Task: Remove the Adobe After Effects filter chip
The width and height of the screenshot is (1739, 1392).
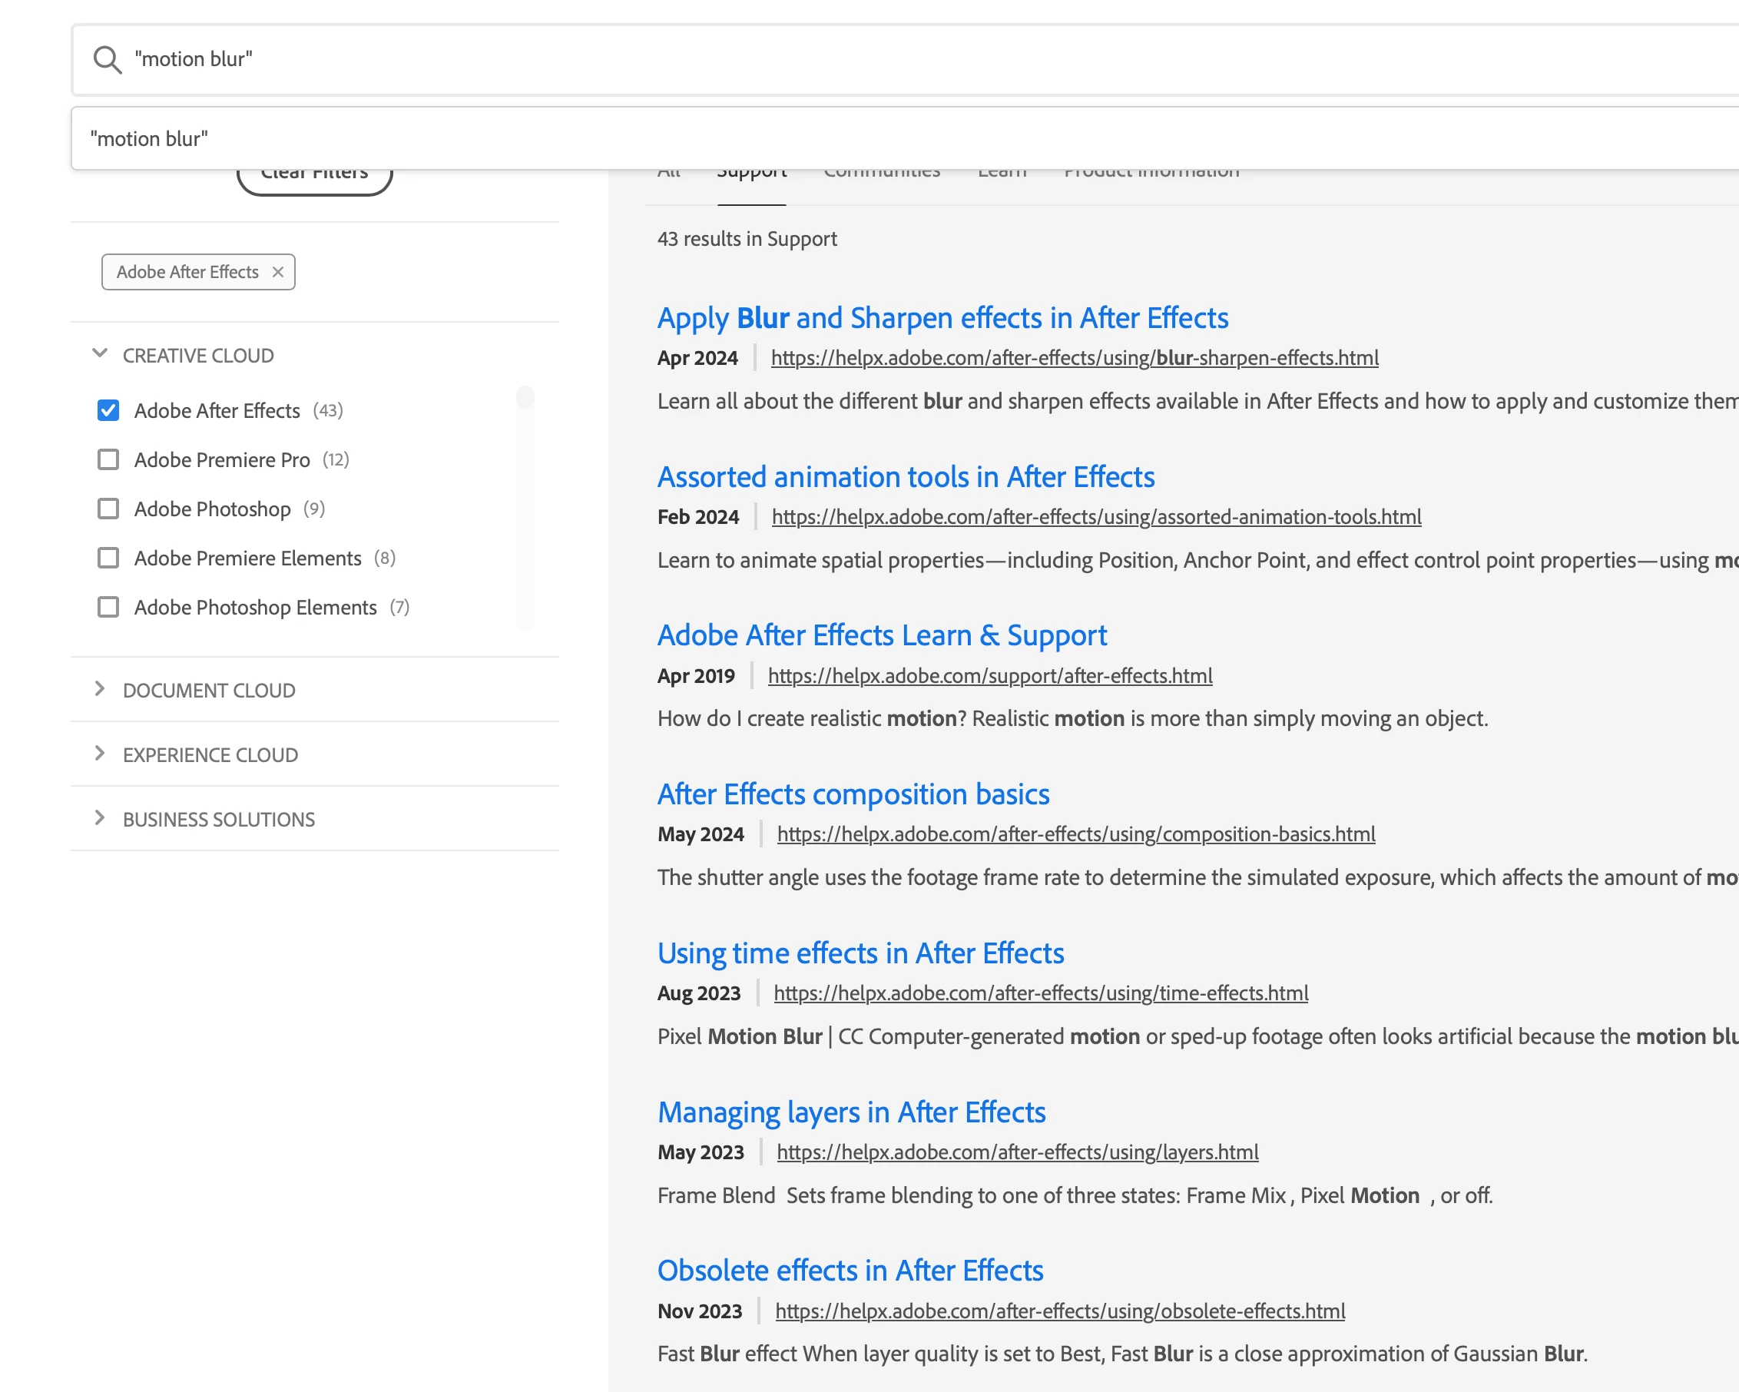Action: click(x=278, y=272)
